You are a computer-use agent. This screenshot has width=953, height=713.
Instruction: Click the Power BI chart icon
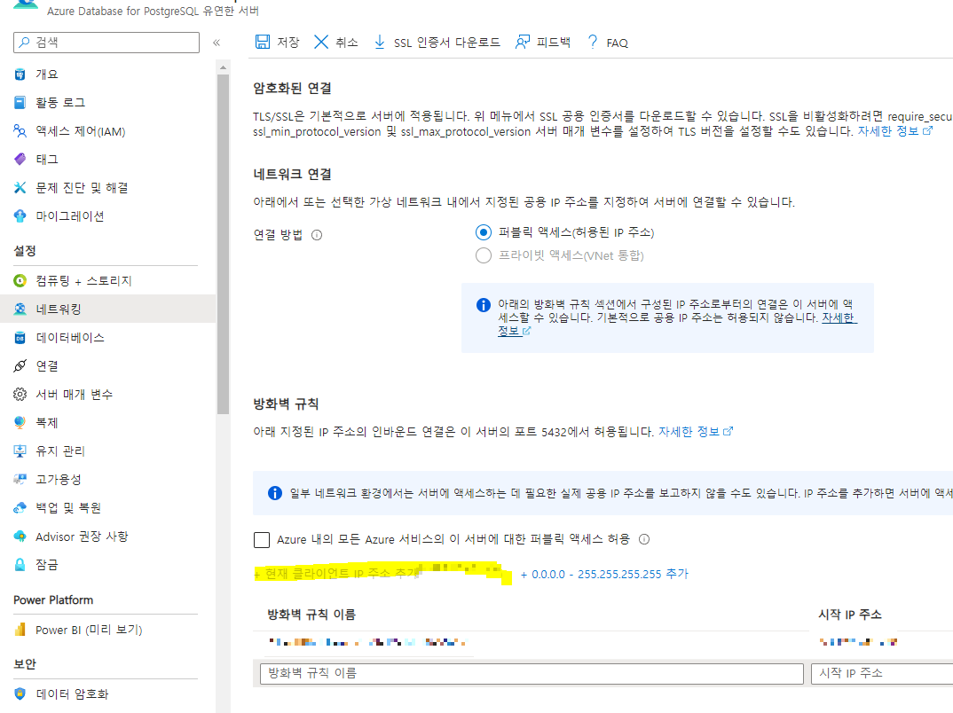click(20, 630)
